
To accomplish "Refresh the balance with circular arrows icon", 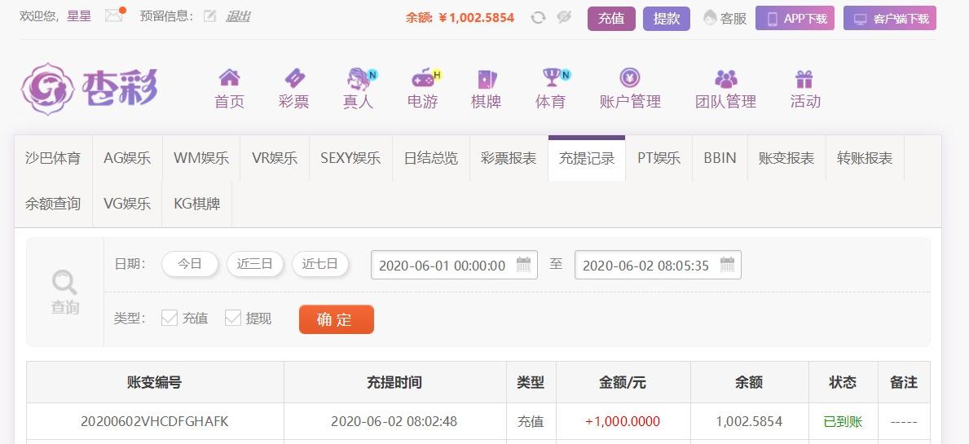I will 538,17.
